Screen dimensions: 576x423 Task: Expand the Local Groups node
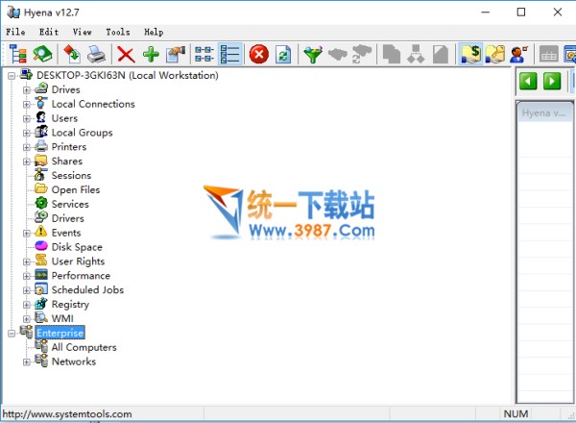click(27, 134)
